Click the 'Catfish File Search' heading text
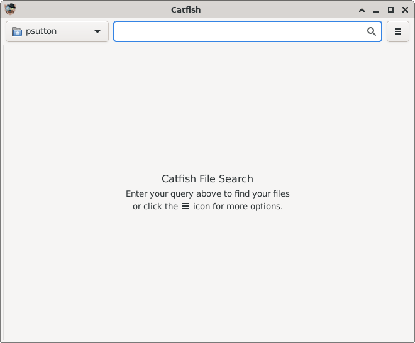 coord(207,179)
